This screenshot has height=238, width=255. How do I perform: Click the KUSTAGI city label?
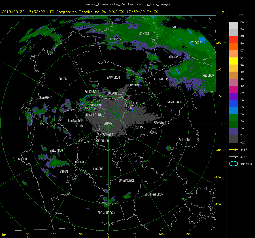click(x=142, y=103)
